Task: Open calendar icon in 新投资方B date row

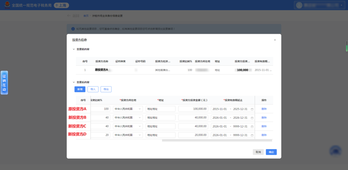Action: [x=252, y=118]
